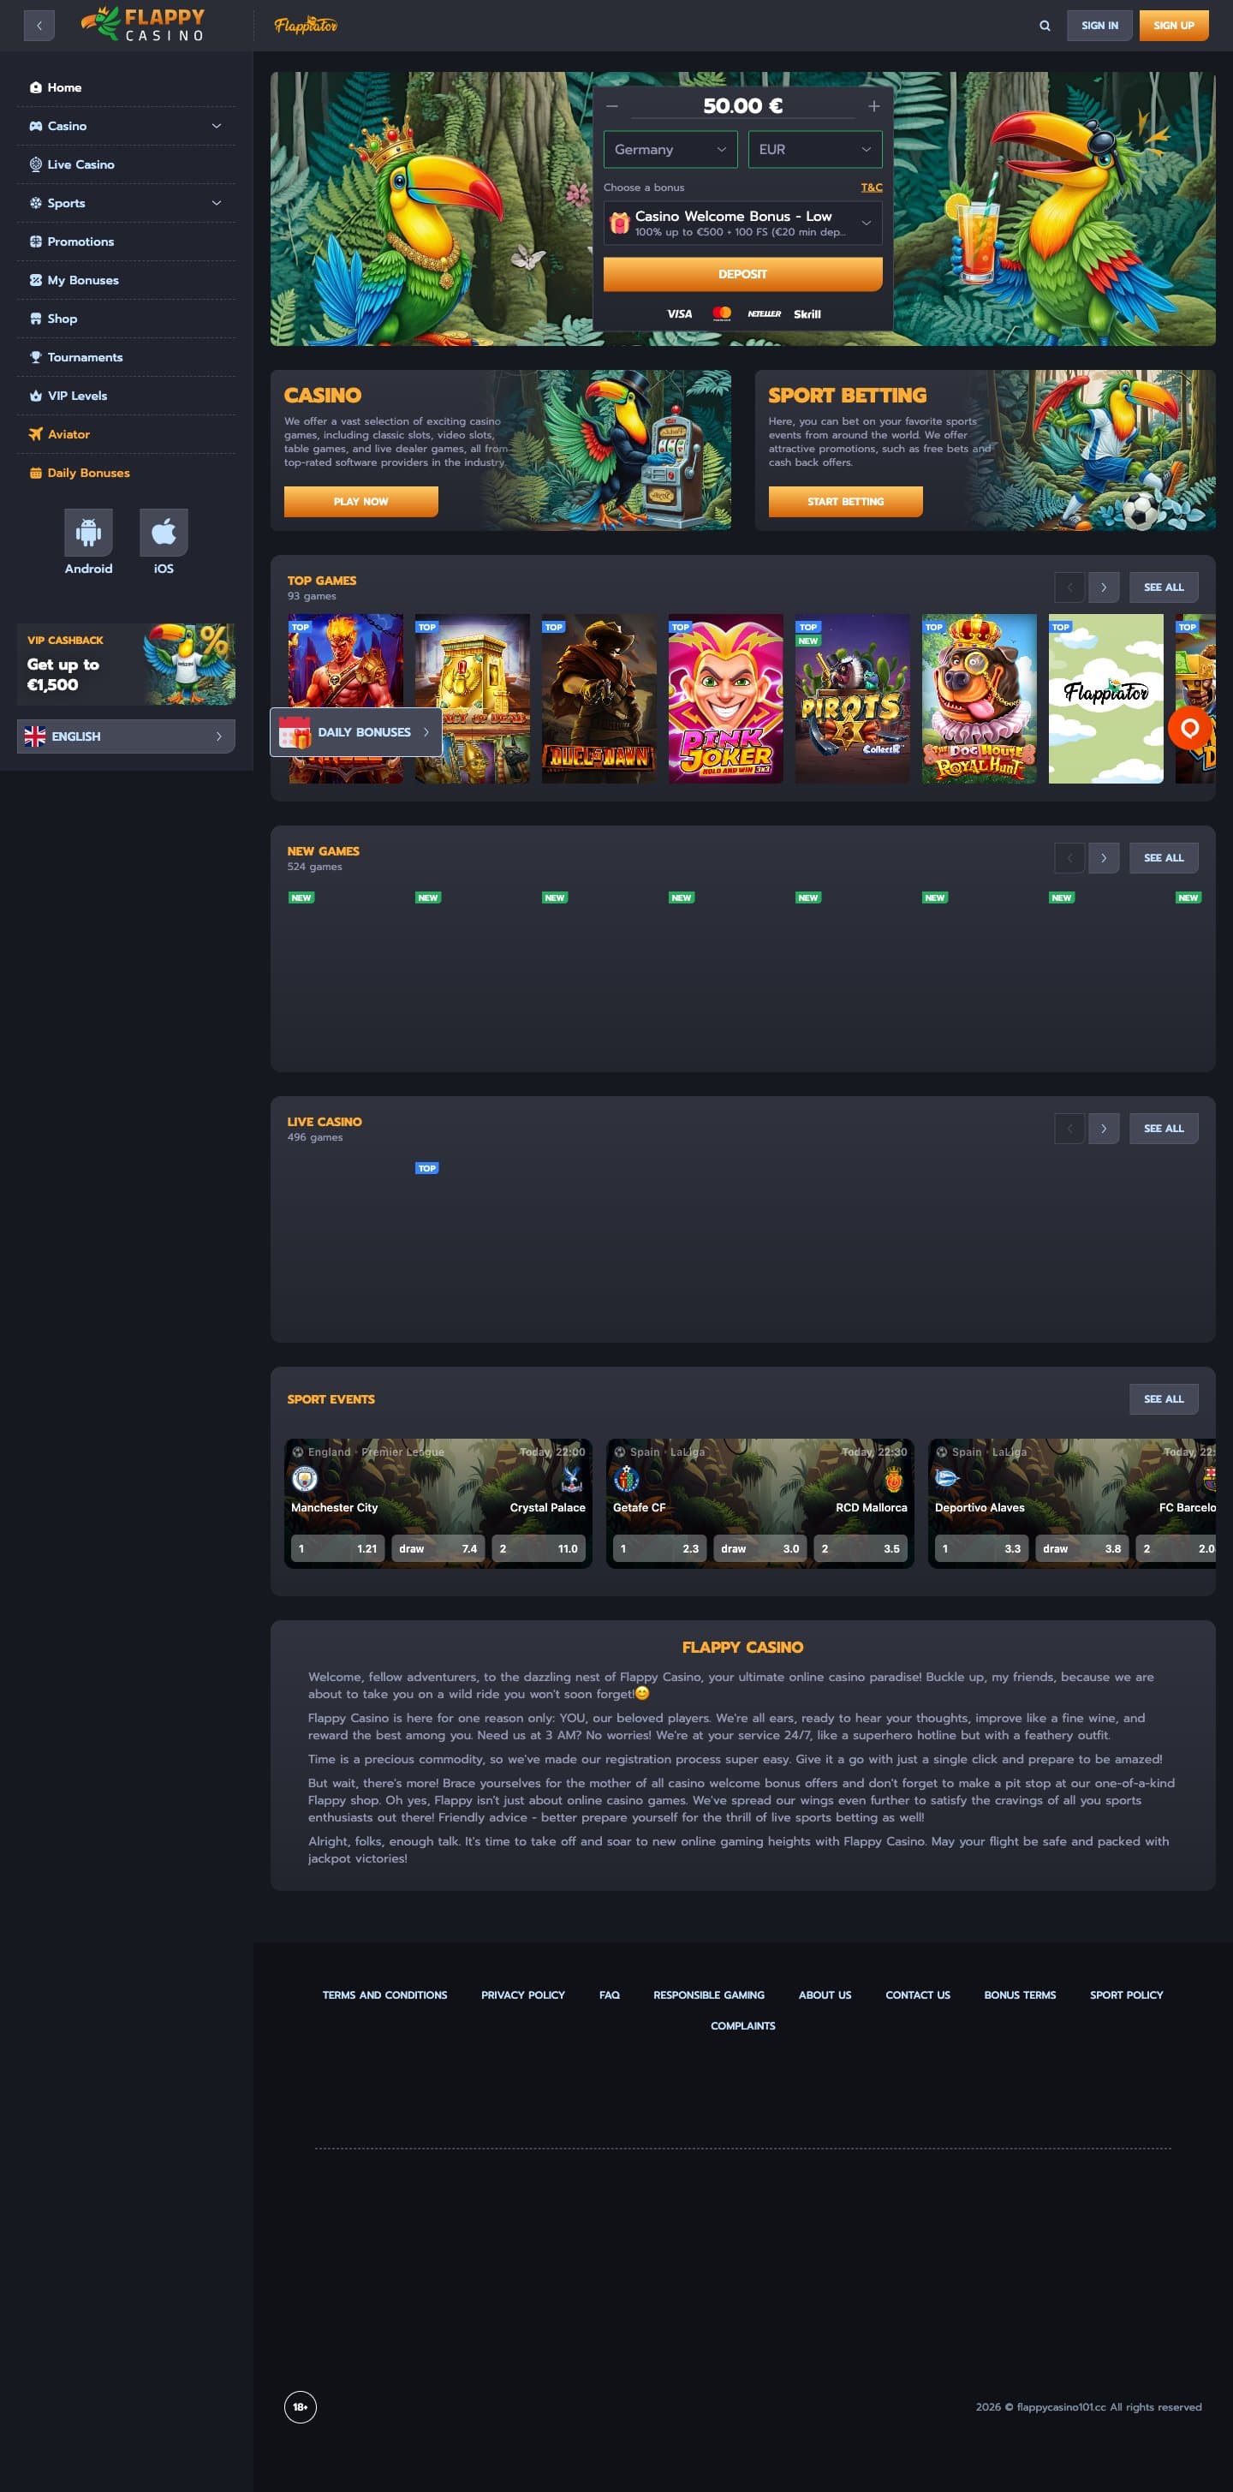Click SEE ALL for Top Games

pos(1164,587)
